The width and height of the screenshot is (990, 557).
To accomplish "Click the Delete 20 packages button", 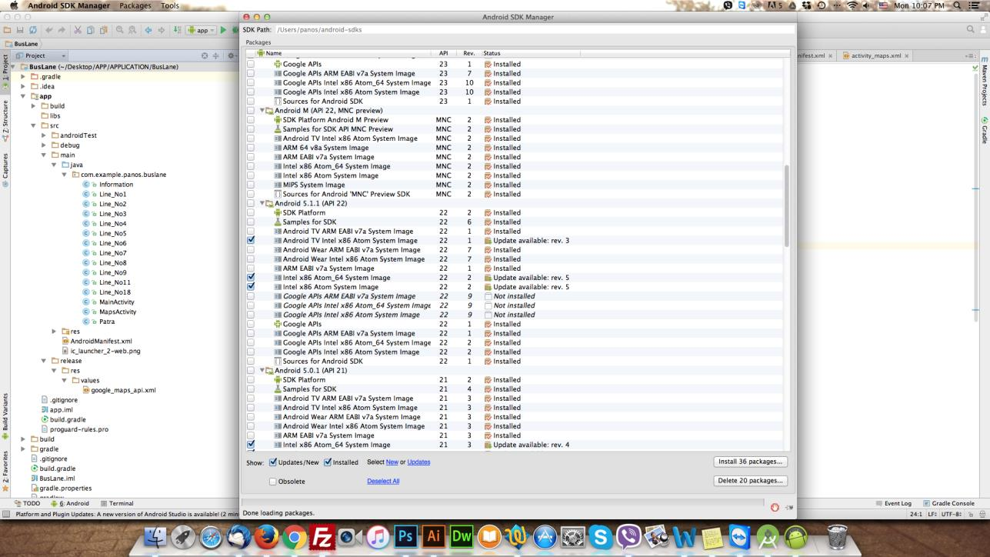I will pos(750,481).
